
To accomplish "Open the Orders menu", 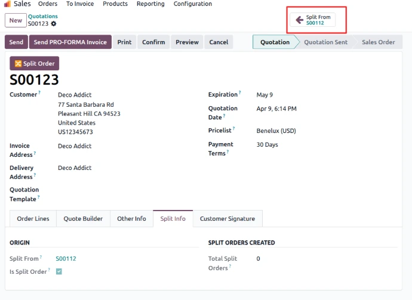I will tap(48, 4).
